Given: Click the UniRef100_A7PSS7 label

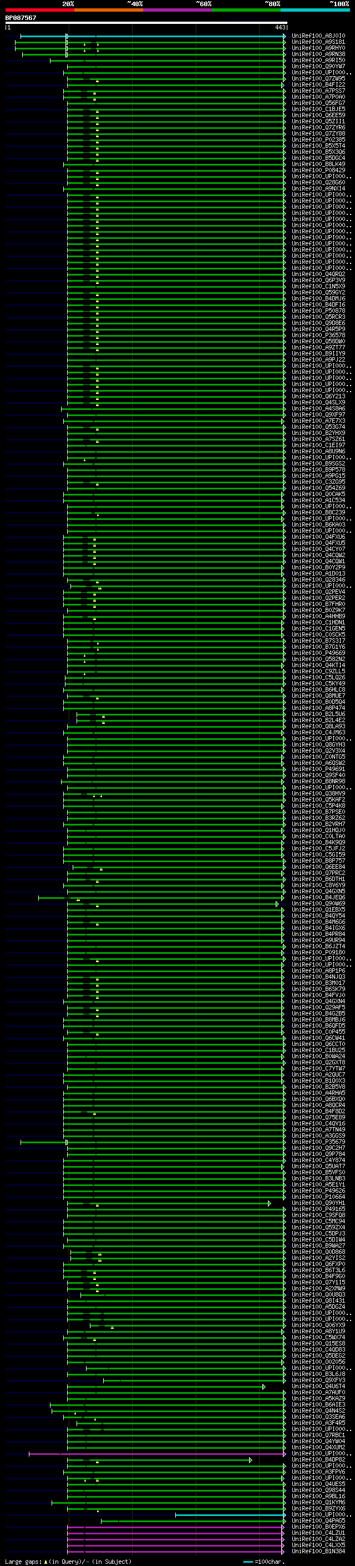Looking at the screenshot, I should 318,91.
